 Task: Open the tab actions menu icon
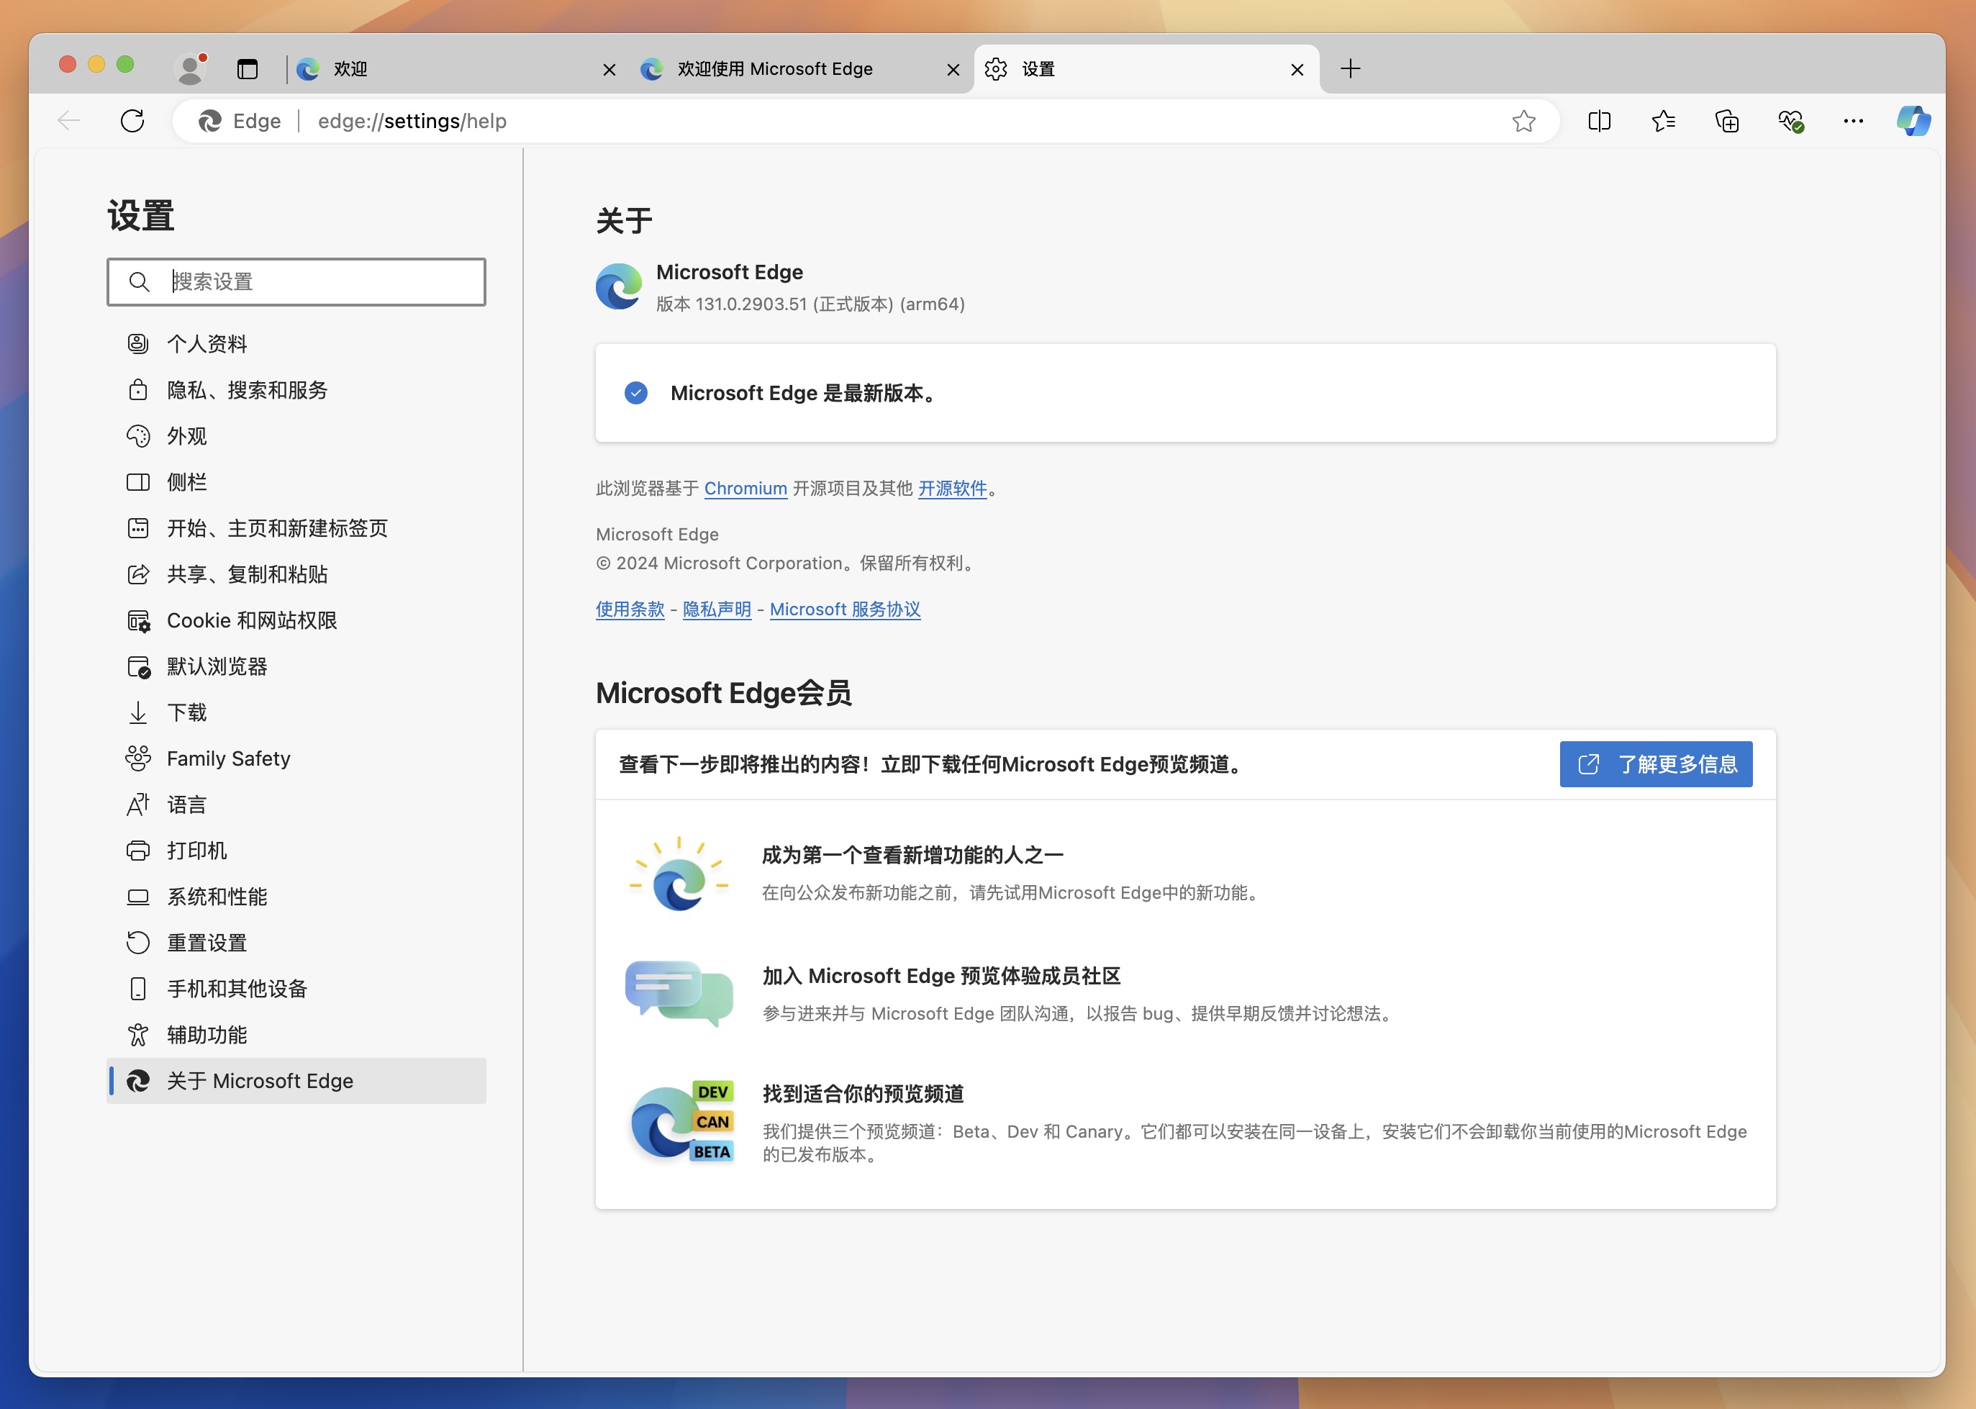point(248,68)
